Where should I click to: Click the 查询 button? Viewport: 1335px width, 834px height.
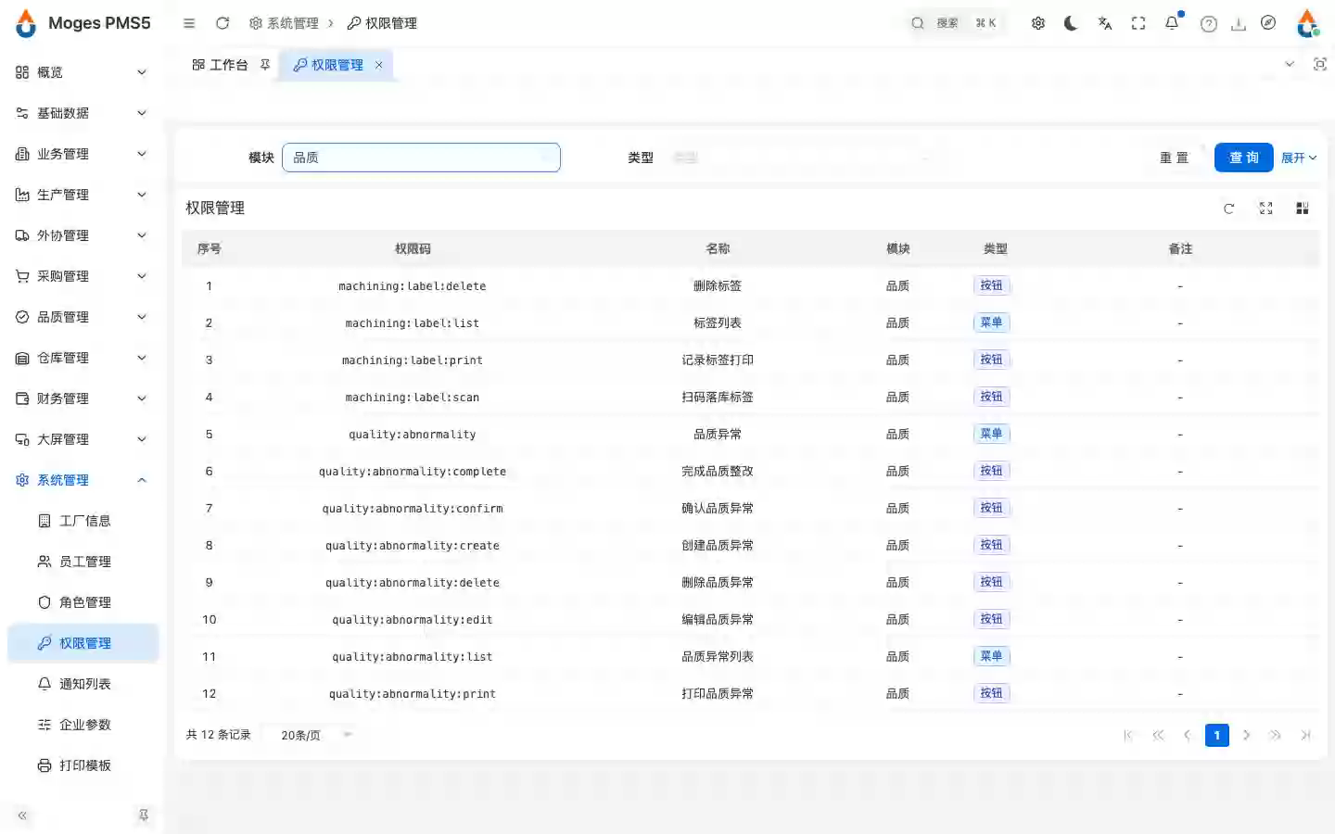pyautogui.click(x=1244, y=158)
